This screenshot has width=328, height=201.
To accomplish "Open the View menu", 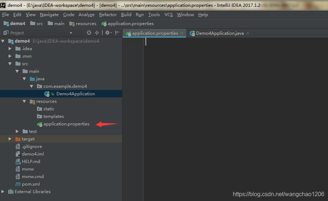I will point(31,15).
